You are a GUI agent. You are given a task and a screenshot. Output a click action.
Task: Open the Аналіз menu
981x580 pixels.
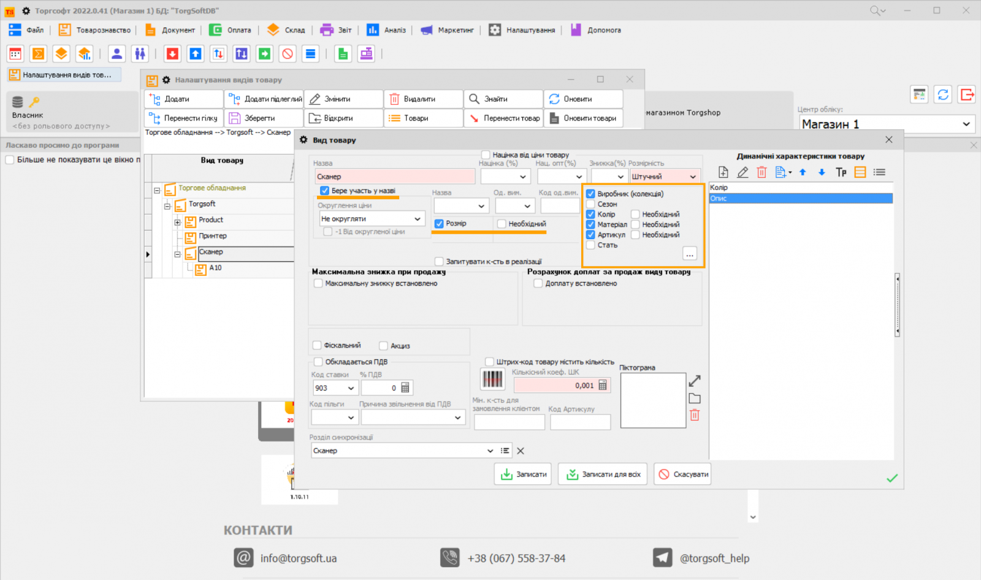point(387,30)
